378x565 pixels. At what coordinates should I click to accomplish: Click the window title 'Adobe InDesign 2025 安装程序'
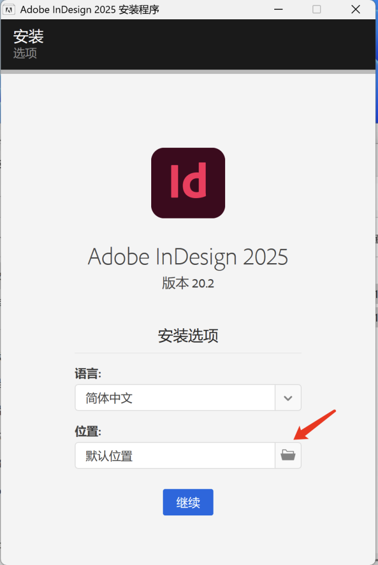90,10
